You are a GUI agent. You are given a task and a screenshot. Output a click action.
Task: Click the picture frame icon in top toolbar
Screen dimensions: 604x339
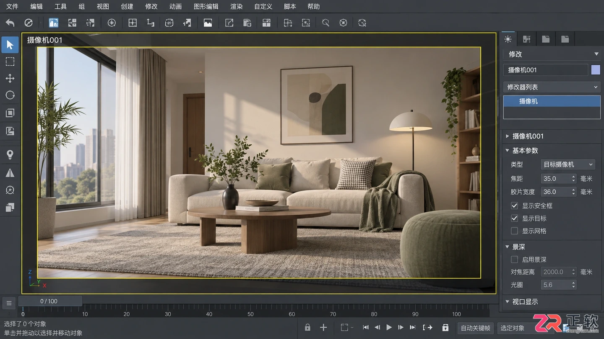pos(208,23)
